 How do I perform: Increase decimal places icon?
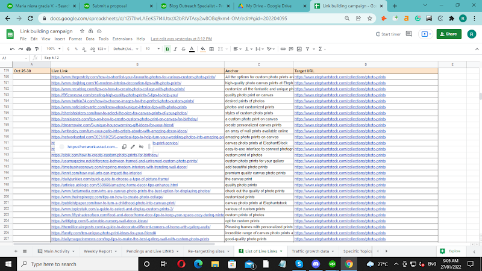[x=92, y=49]
